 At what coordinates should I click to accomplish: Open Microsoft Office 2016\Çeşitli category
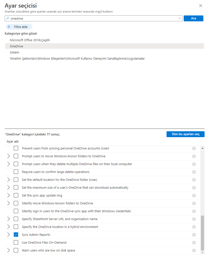[30, 40]
